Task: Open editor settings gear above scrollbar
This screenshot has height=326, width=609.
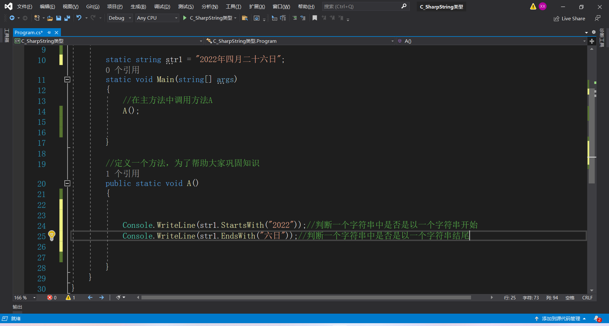Action: click(594, 32)
